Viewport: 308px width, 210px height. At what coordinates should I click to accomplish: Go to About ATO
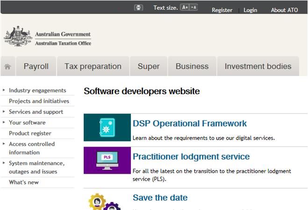285,10
